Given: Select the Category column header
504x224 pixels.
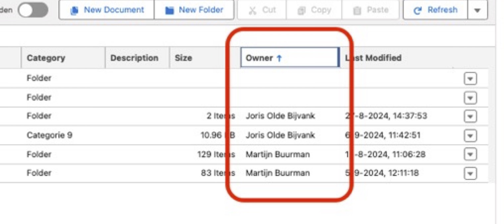Looking at the screenshot, I should 63,58.
